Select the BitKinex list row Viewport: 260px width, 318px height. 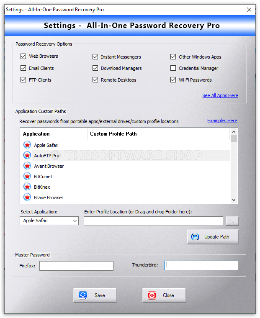(125, 187)
